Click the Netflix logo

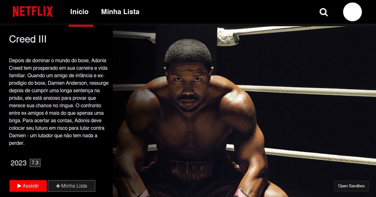click(33, 12)
